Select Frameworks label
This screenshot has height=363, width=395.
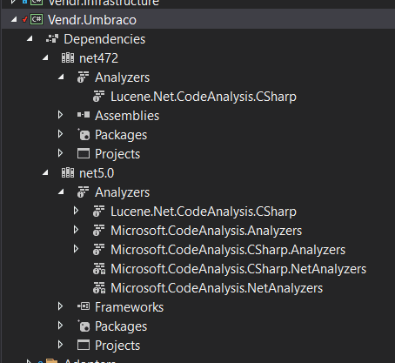[x=130, y=307]
